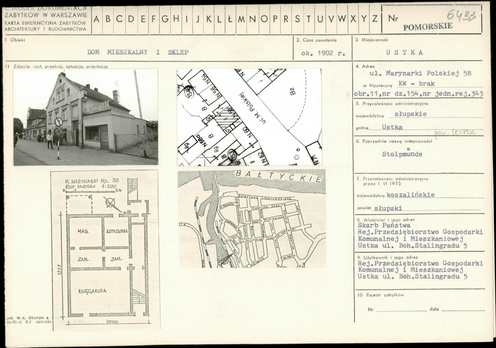This screenshot has width=496, height=348.
Task: Click the circled 154 plot marker
Action: tap(188, 92)
